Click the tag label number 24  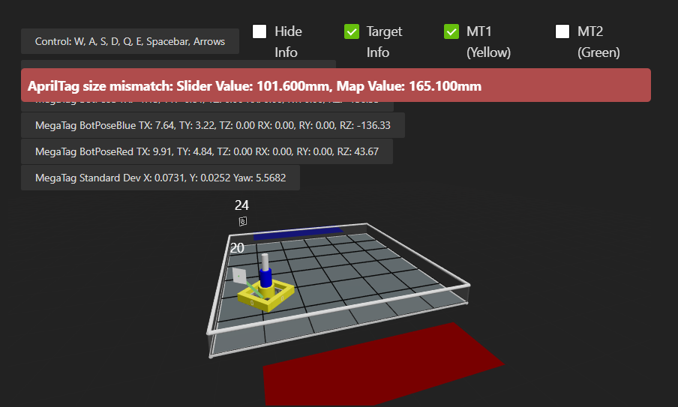[241, 205]
